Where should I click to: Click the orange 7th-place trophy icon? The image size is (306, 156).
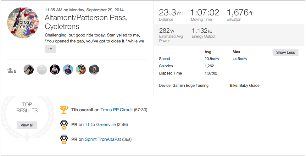pos(64,110)
